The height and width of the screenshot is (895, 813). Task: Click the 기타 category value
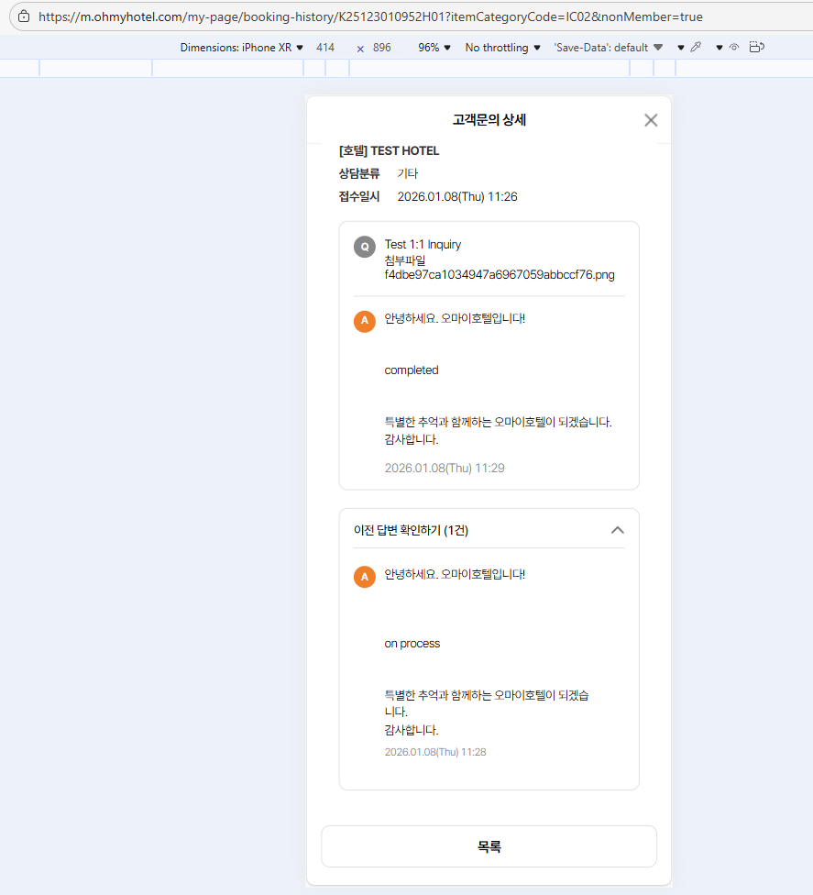click(407, 173)
